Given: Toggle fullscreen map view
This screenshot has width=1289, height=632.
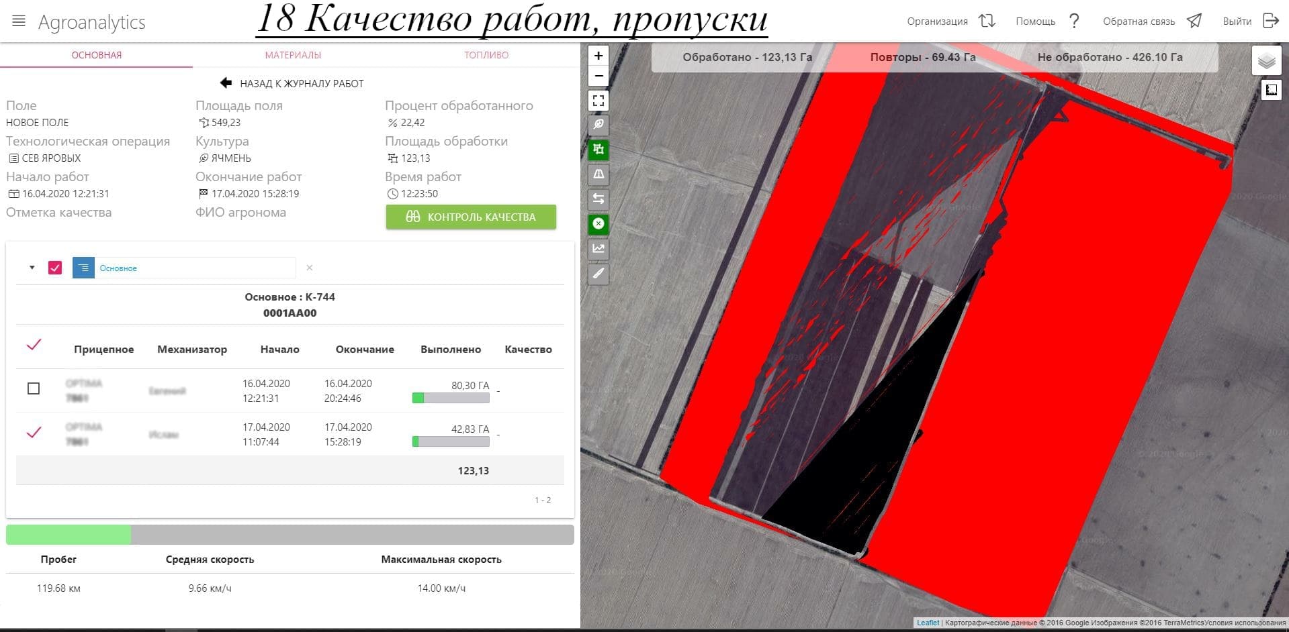Looking at the screenshot, I should click(598, 101).
